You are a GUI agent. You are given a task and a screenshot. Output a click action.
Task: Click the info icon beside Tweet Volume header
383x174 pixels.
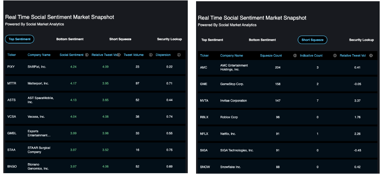coord(150,55)
